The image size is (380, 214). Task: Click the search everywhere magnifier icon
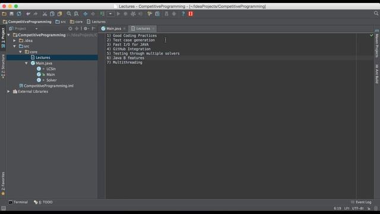[x=376, y=14]
